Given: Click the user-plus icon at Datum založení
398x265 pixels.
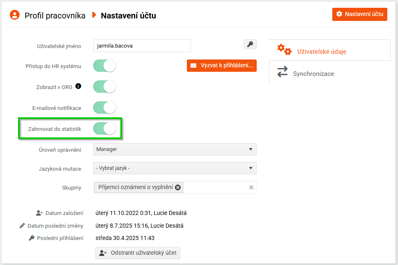Looking at the screenshot, I should click(x=39, y=213).
